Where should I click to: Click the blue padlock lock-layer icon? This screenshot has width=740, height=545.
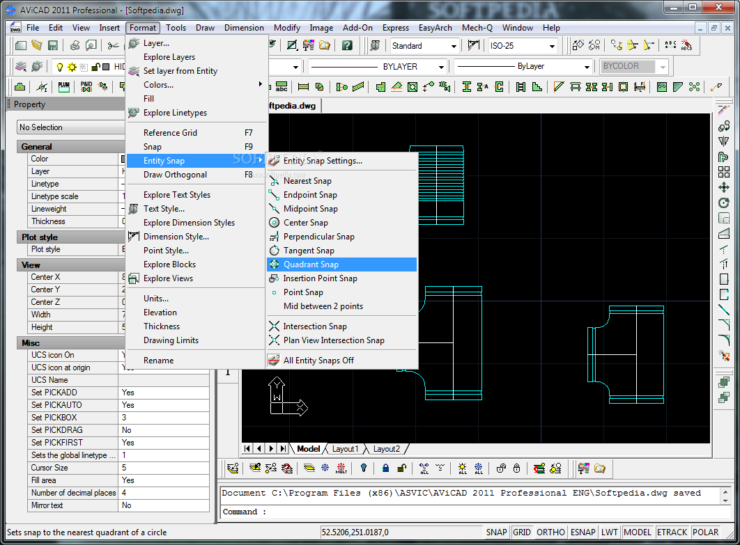385,468
